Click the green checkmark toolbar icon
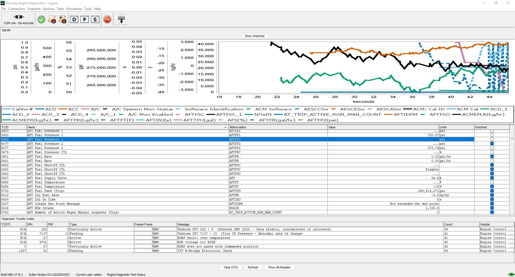Viewport: 515px width, 277px height. pyautogui.click(x=41, y=19)
